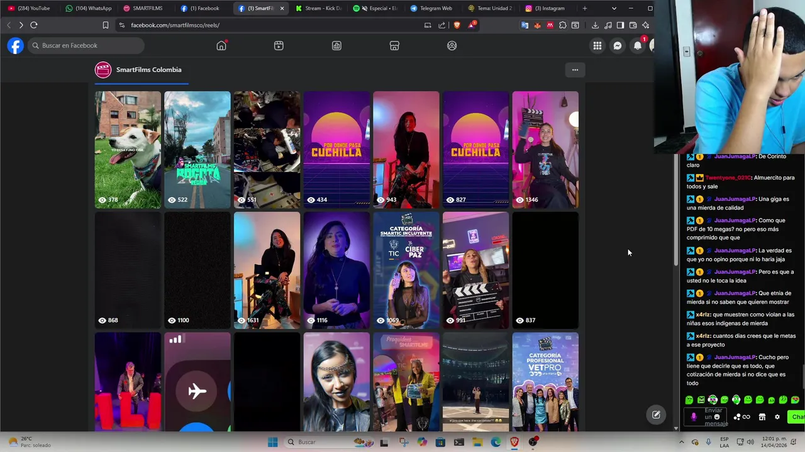The width and height of the screenshot is (805, 452).
Task: Click the infinity icon in chat toolbar
Action: click(747, 417)
